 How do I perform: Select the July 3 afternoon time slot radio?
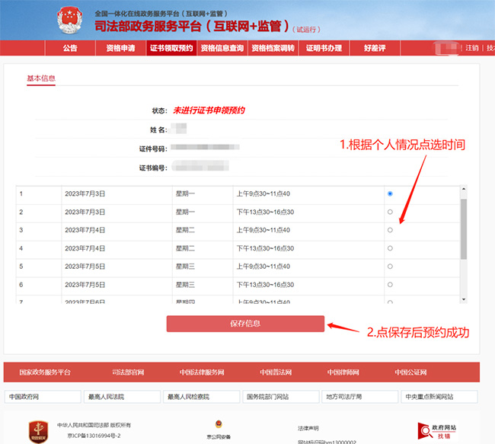point(390,212)
